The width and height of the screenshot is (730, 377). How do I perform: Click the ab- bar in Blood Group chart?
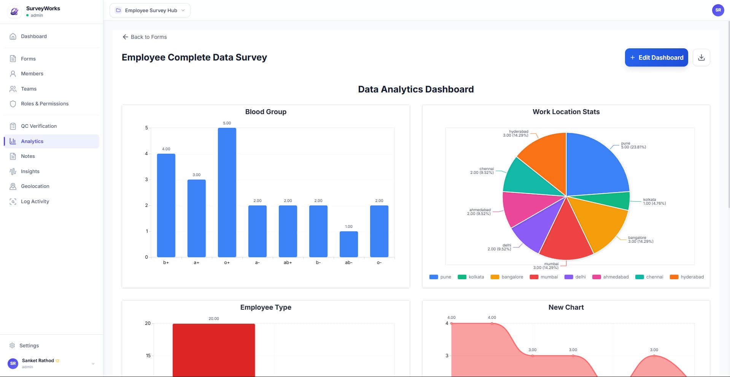[349, 244]
